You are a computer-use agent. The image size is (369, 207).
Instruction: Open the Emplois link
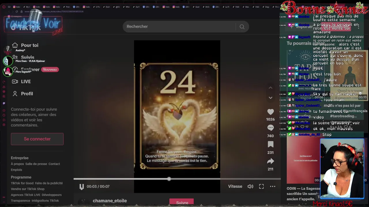(16, 170)
